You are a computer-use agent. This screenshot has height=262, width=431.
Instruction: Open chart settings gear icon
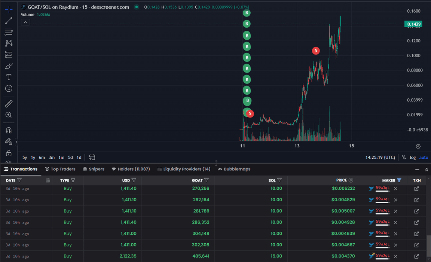(x=418, y=146)
